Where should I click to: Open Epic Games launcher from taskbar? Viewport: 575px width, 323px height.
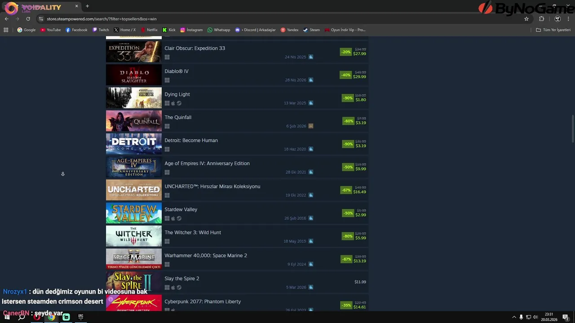pos(81,317)
